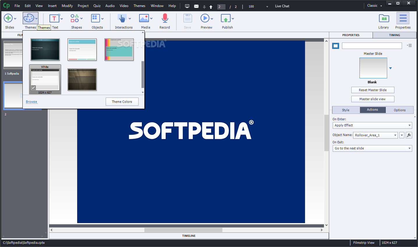Click the theme gallery vertical scrollbar

coord(143,75)
